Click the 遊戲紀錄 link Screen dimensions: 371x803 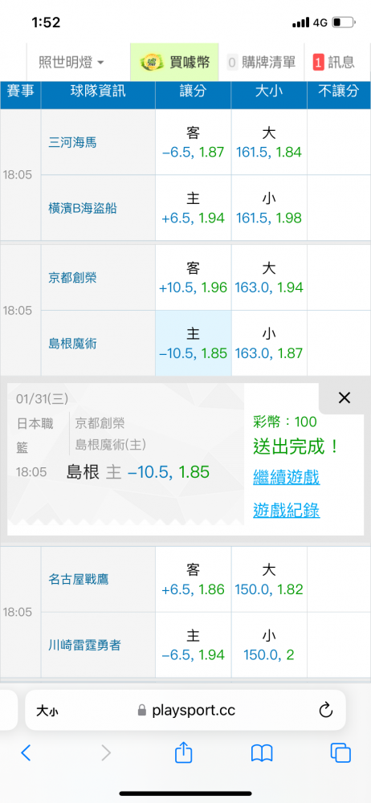287,510
